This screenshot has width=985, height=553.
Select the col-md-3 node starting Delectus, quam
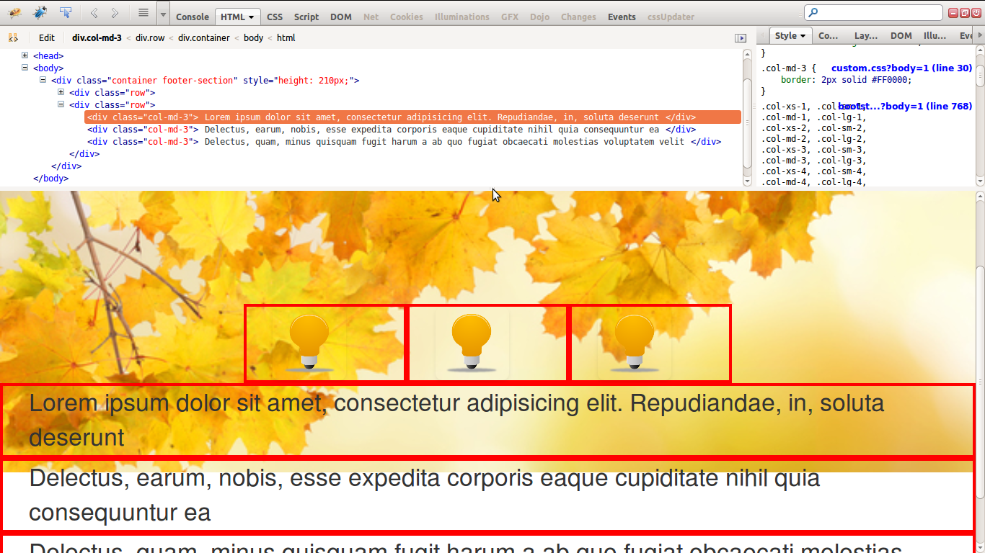[404, 142]
